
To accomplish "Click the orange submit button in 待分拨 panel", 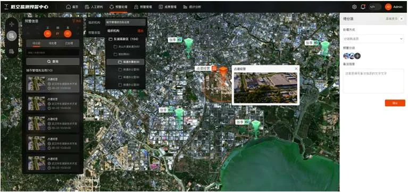I will tap(395, 103).
